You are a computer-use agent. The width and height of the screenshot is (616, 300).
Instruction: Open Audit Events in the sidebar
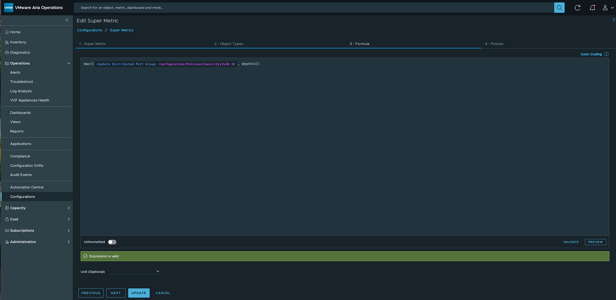pos(21,175)
